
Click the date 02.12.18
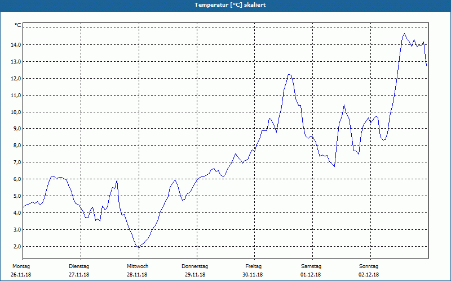(369, 275)
